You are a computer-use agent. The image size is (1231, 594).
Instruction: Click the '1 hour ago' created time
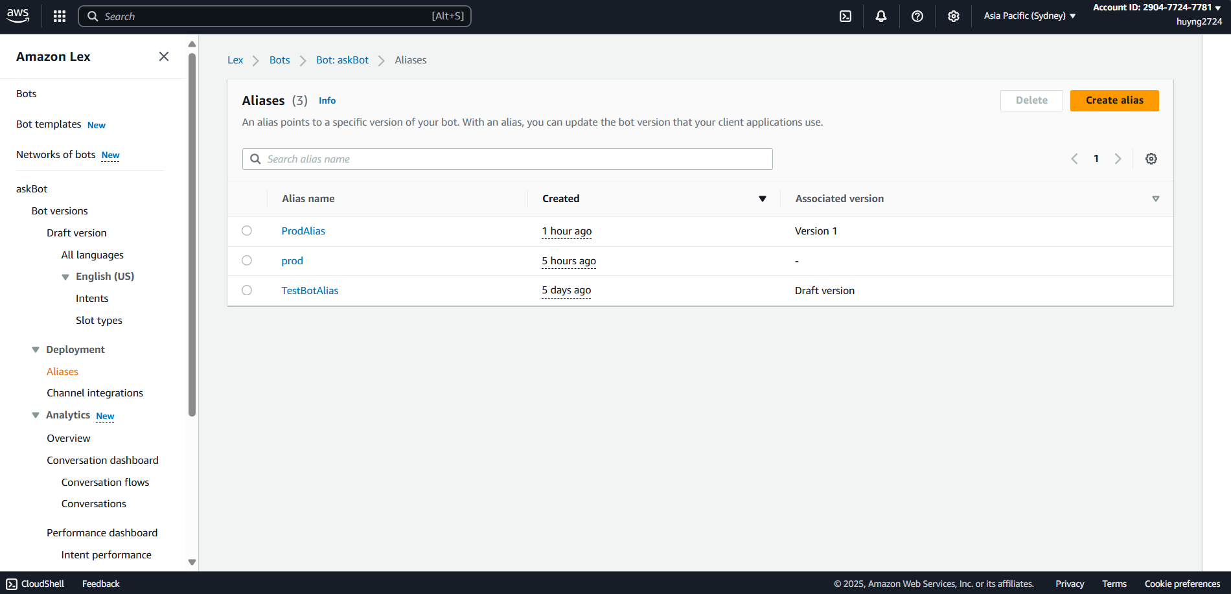click(x=567, y=231)
